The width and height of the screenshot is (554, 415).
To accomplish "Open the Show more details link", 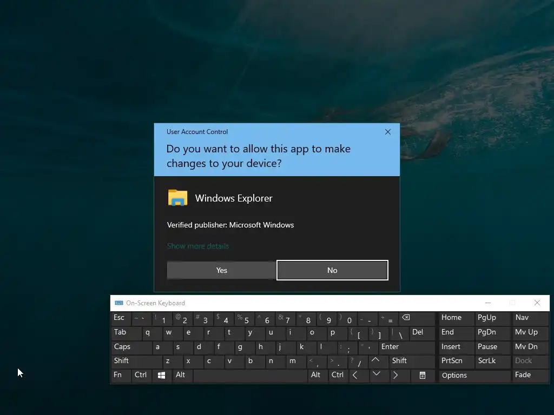I will tap(198, 246).
